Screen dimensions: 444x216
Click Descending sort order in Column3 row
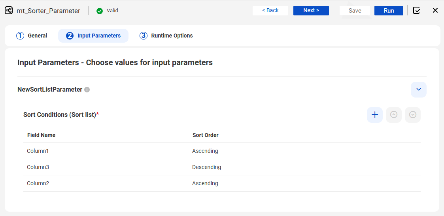coord(206,167)
